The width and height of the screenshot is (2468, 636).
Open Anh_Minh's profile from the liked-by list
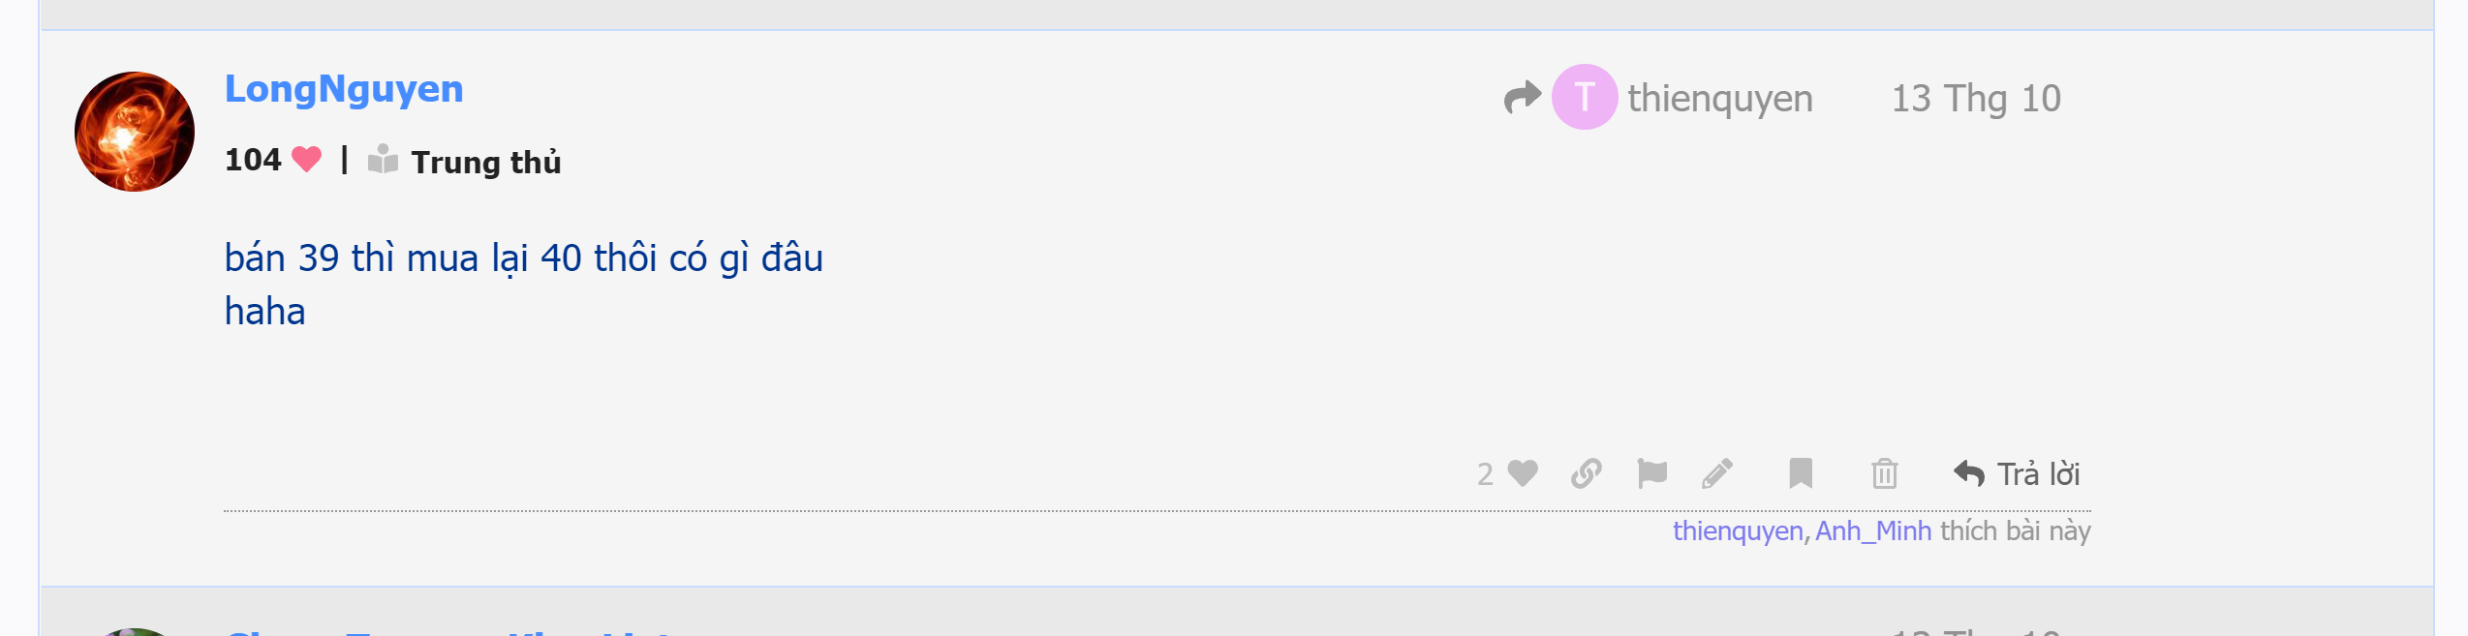coord(1872,531)
